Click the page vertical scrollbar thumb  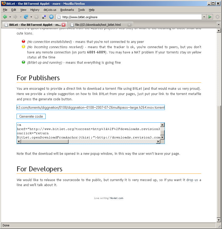(x=219, y=162)
